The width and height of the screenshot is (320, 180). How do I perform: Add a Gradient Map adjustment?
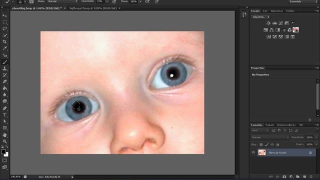coord(286,36)
